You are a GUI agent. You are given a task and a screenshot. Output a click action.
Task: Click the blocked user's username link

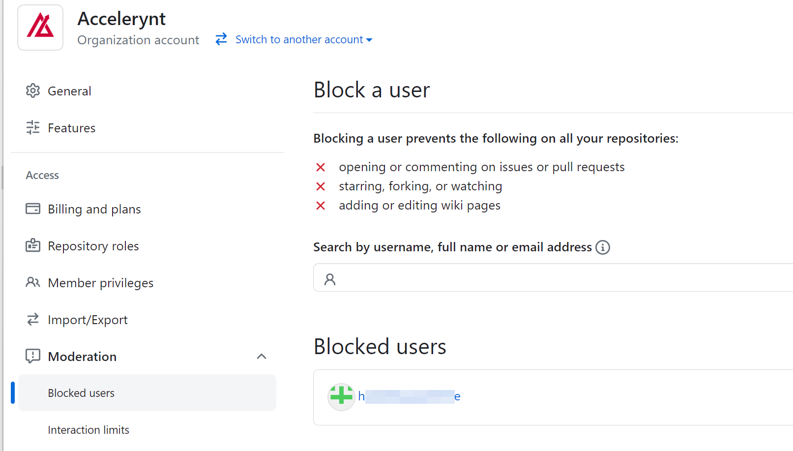click(x=409, y=396)
